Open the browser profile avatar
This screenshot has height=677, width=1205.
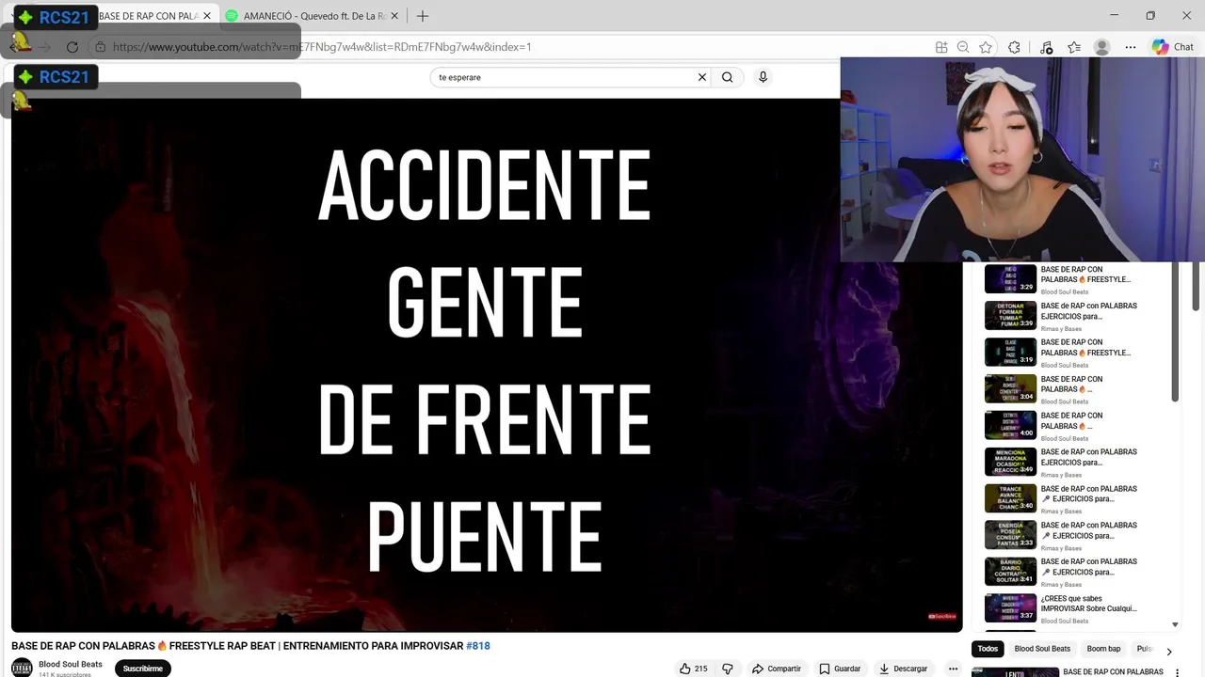(x=1101, y=47)
